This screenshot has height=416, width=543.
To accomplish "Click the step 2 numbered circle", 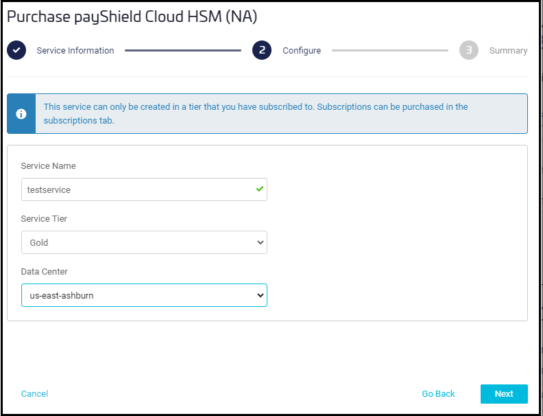I will (x=262, y=50).
